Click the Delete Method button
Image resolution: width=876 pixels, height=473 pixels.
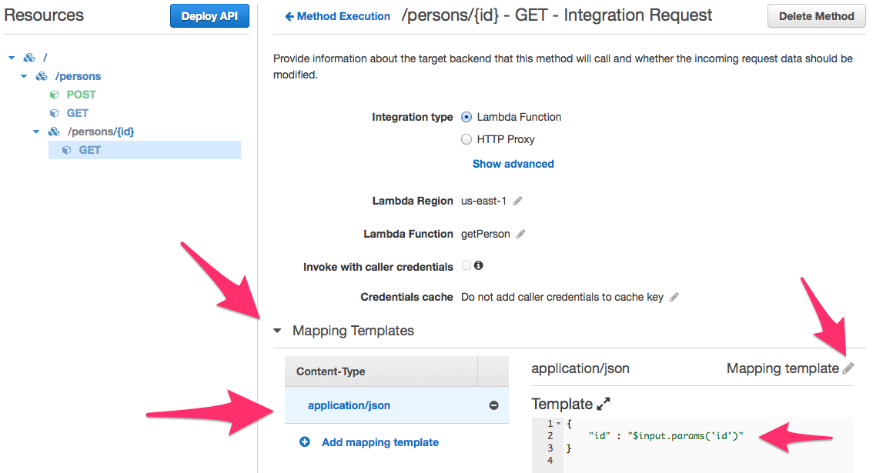pyautogui.click(x=816, y=16)
